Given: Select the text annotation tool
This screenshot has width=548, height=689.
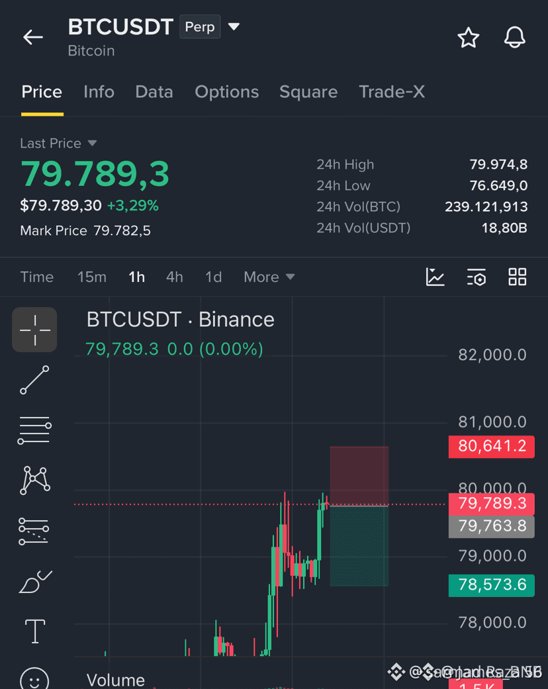Looking at the screenshot, I should (x=35, y=631).
